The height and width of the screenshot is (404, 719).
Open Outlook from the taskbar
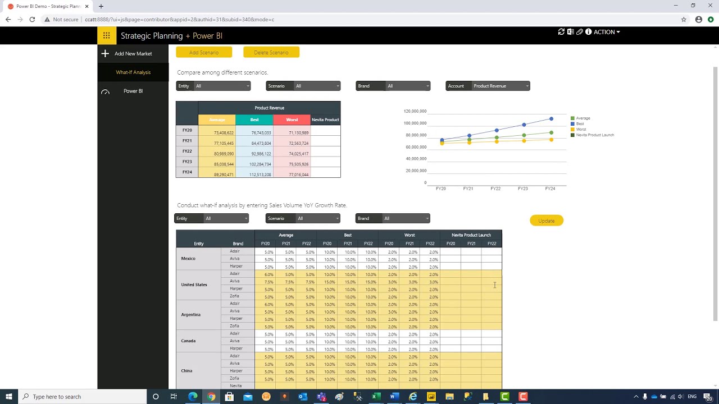pos(303,397)
